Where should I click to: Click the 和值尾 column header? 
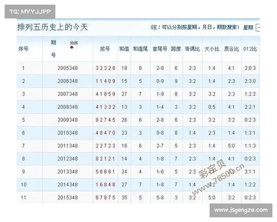[x=140, y=49]
